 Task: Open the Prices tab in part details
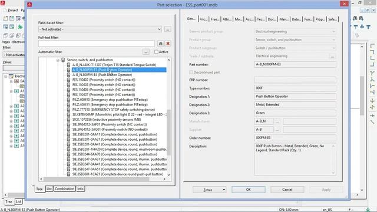[203, 19]
